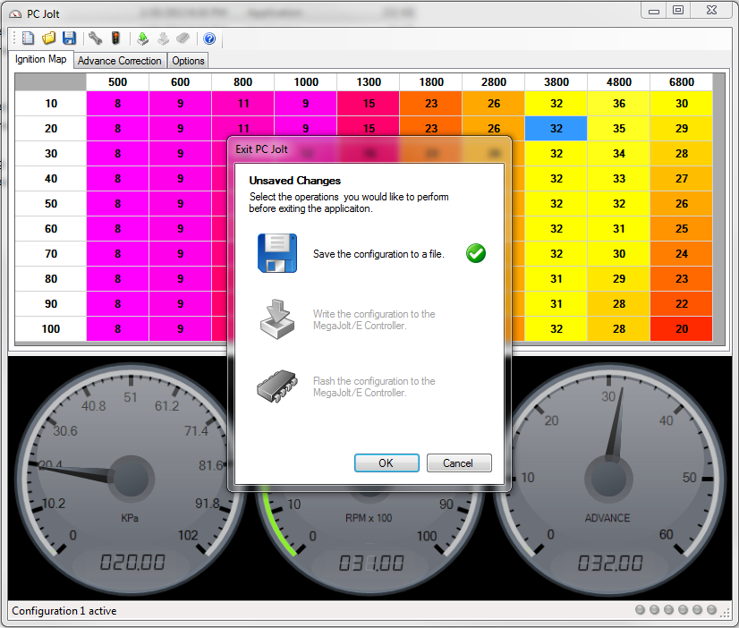Click the toolbar grip handle dots
The height and width of the screenshot is (628, 739).
[14, 38]
